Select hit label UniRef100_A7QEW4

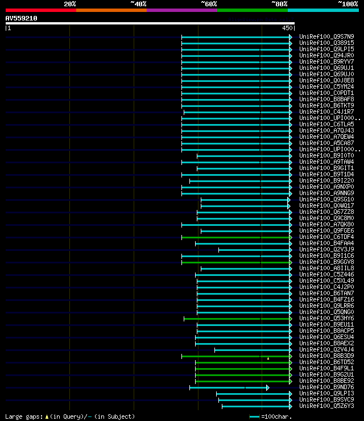(x=326, y=137)
